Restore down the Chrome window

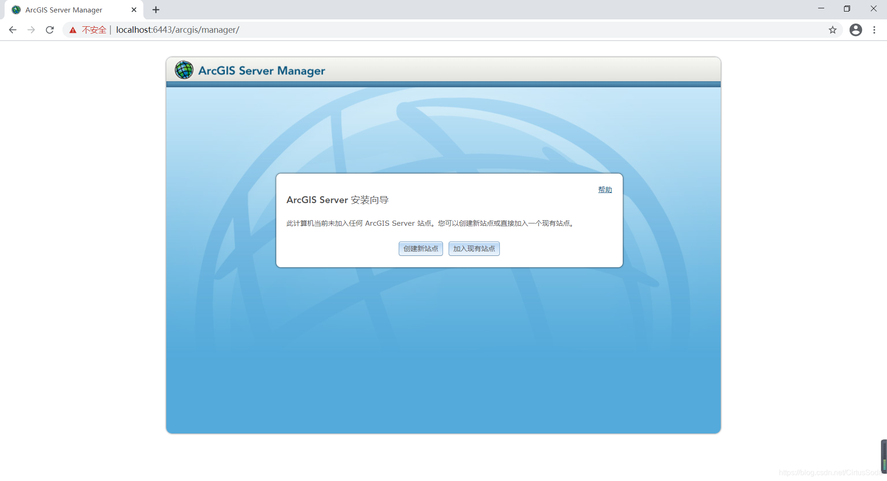pos(847,9)
